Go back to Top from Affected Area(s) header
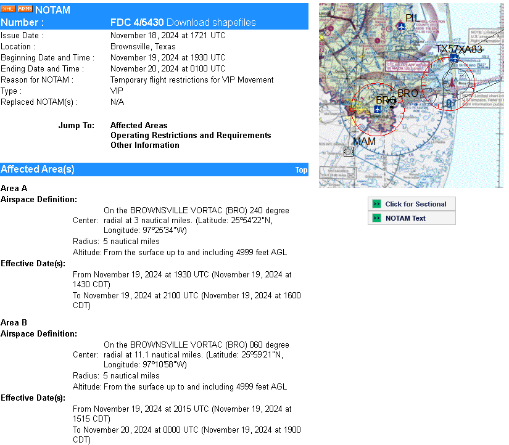509x445 pixels. 301,170
